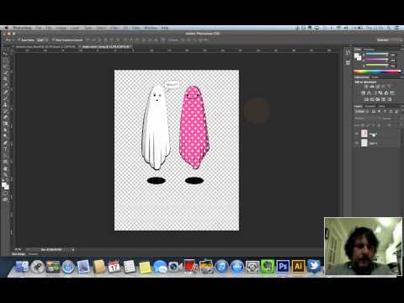Open the Filter menu
The image size is (404, 303).
(114, 28)
